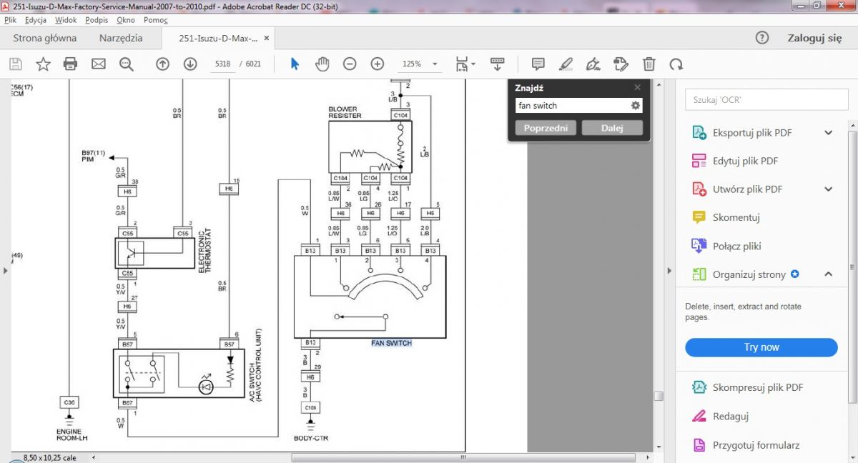Zoom out with the minus icon
This screenshot has width=858, height=463.
350,64
